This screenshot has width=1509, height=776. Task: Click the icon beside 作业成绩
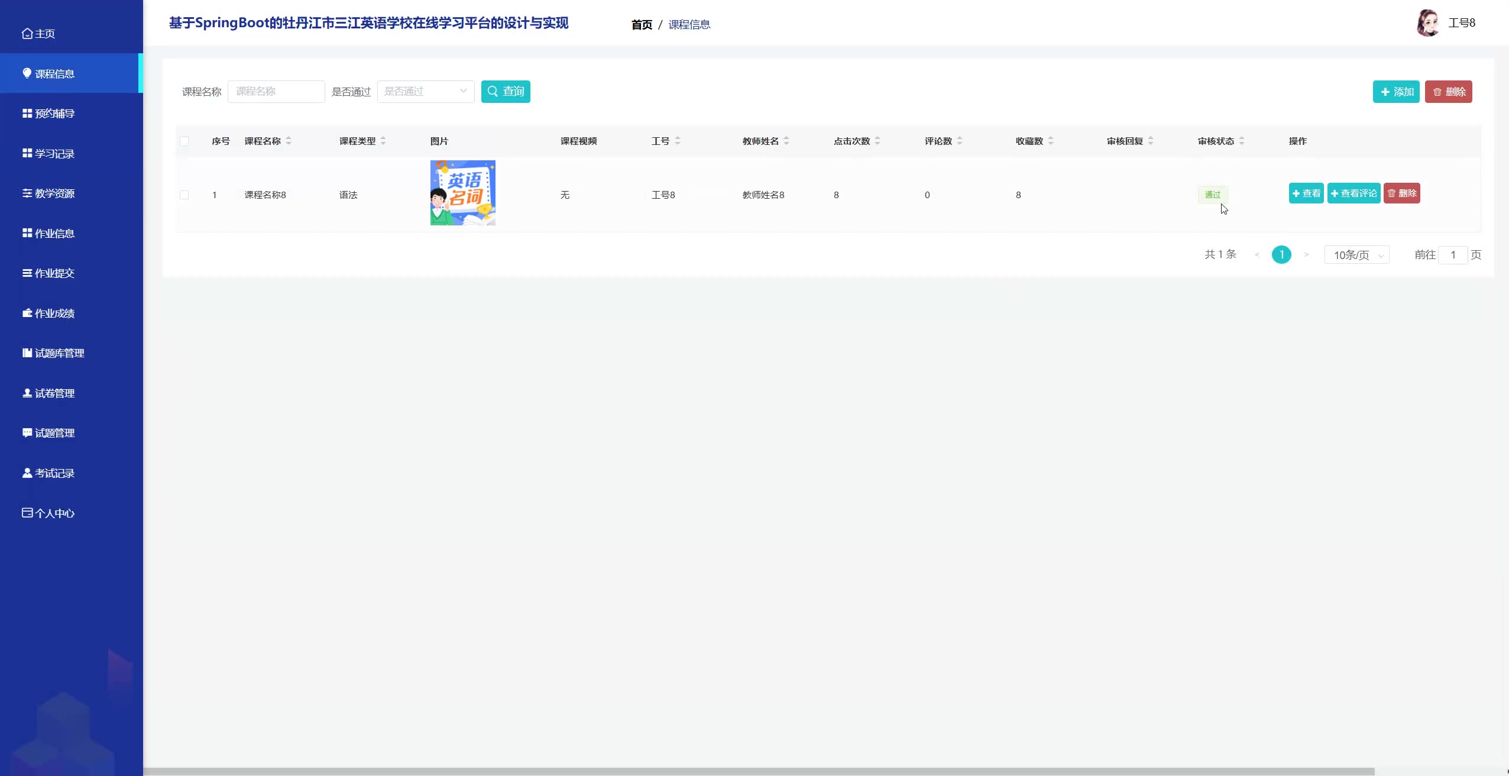tap(27, 313)
